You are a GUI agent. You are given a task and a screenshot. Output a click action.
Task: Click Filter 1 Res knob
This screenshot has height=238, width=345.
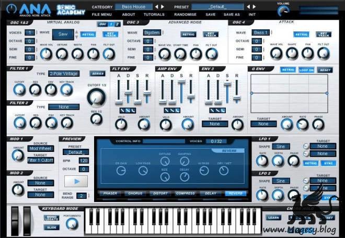click(x=35, y=90)
